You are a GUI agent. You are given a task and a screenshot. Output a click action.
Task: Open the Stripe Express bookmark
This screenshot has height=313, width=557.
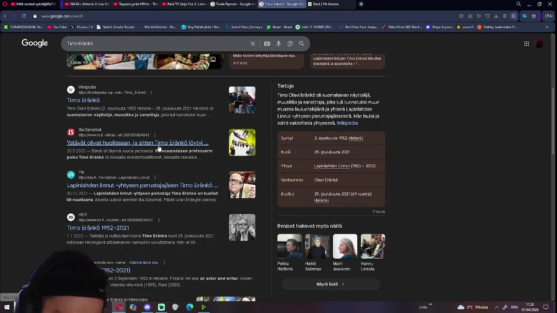click(x=440, y=27)
